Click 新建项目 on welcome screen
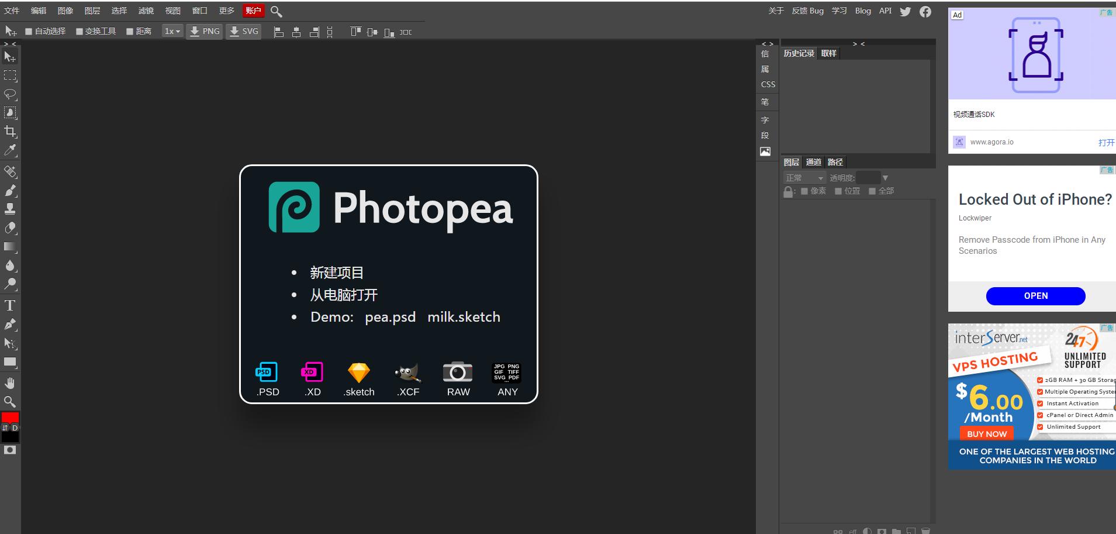The image size is (1116, 534). tap(337, 273)
